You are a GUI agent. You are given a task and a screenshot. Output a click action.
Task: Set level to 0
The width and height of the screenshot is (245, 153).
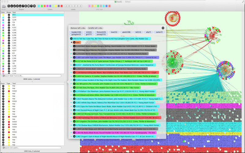click(x=69, y=6)
